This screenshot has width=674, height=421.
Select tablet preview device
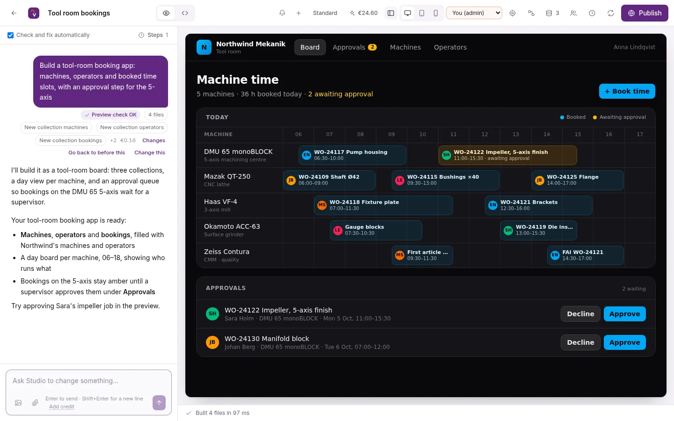(x=422, y=13)
